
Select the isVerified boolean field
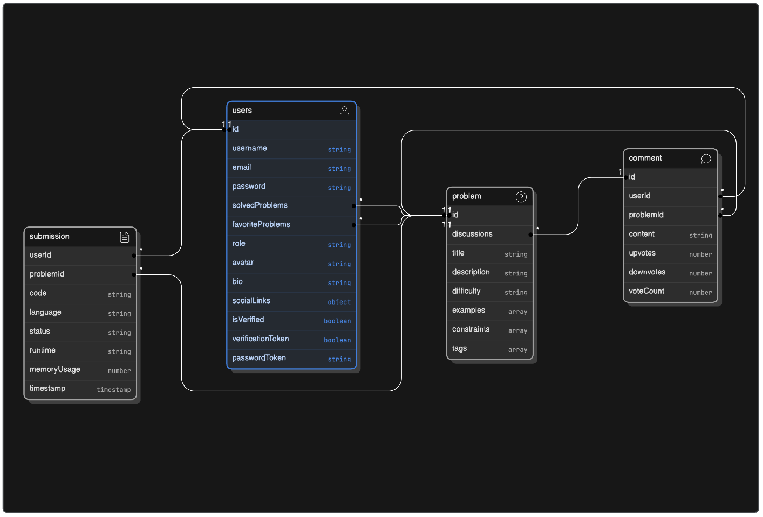click(x=291, y=320)
